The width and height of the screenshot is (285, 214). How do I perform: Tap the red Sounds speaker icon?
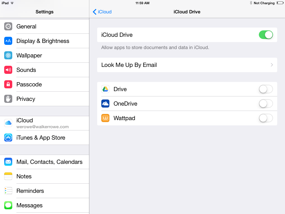point(8,70)
